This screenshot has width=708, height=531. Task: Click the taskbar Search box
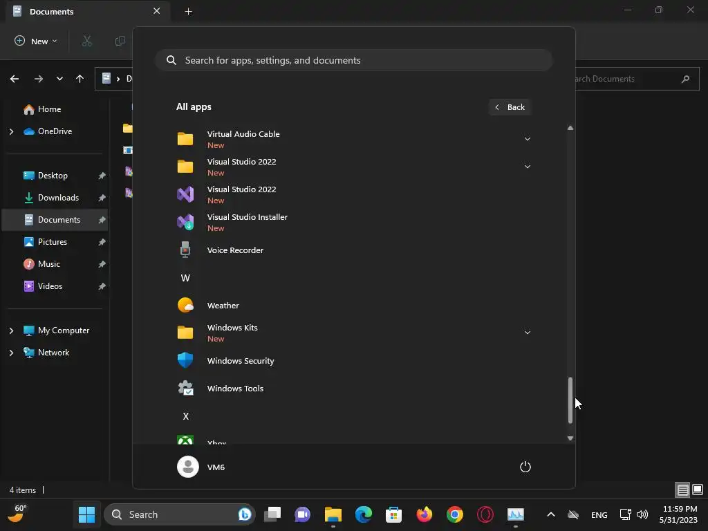pyautogui.click(x=180, y=514)
